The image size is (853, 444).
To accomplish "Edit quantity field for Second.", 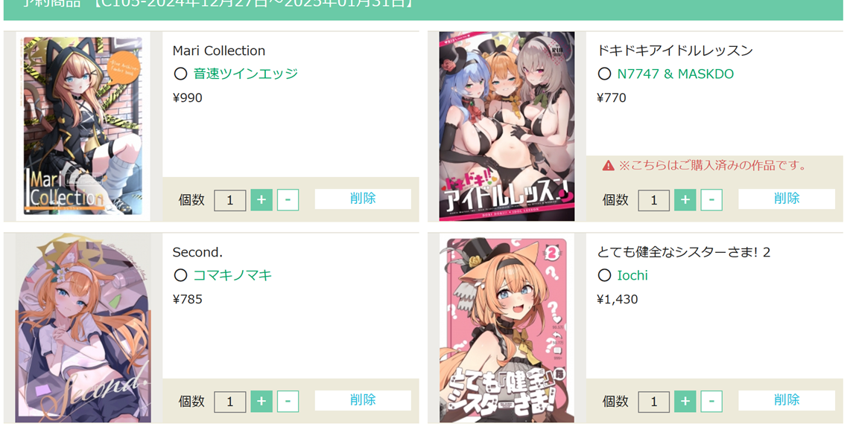I will [x=229, y=402].
